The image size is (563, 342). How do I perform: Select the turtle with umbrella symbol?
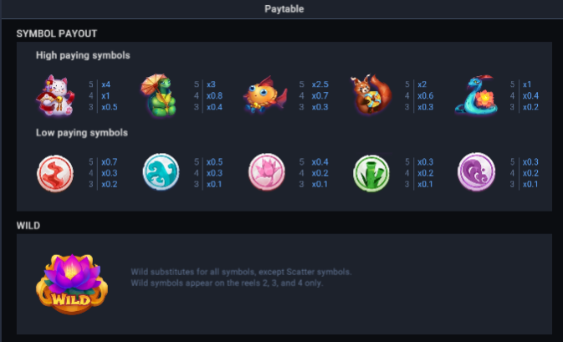click(159, 95)
